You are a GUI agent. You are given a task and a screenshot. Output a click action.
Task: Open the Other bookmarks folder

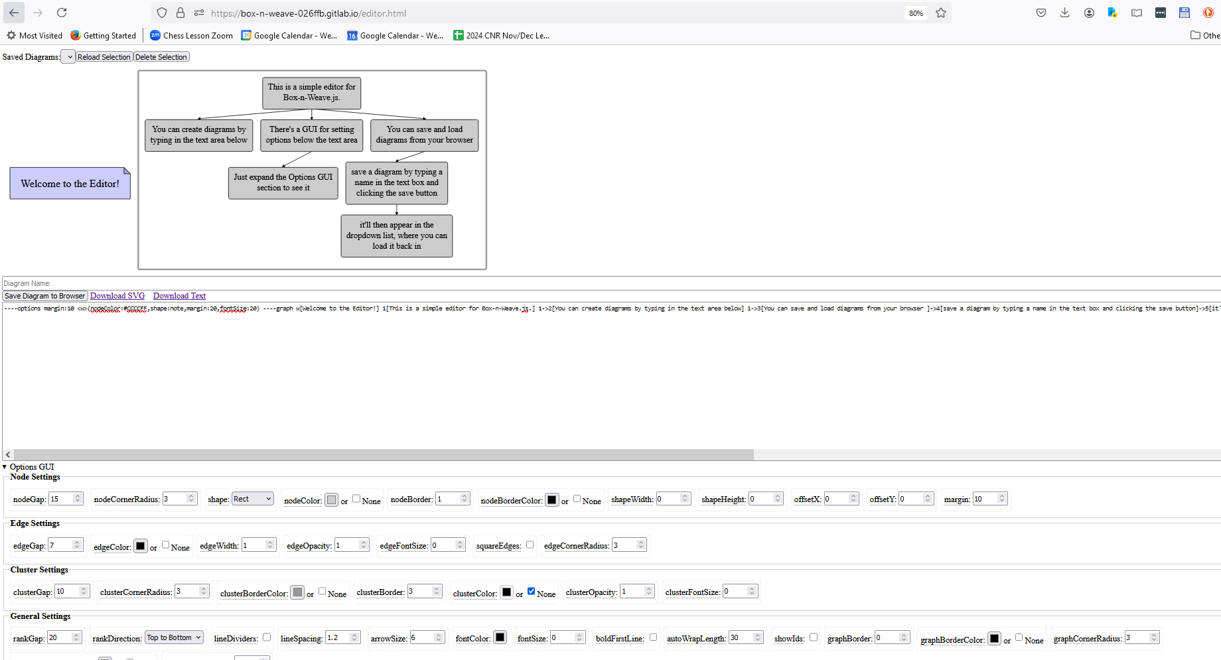click(x=1205, y=35)
